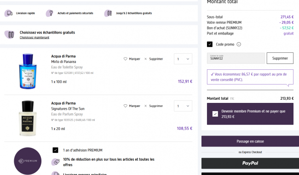The height and width of the screenshot is (175, 299).
Task: Uncheck the Code promo checkbox
Action: coord(210,45)
